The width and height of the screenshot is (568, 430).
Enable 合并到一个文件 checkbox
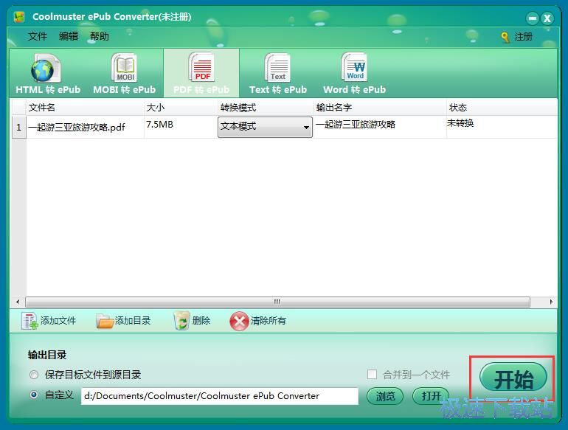point(372,374)
